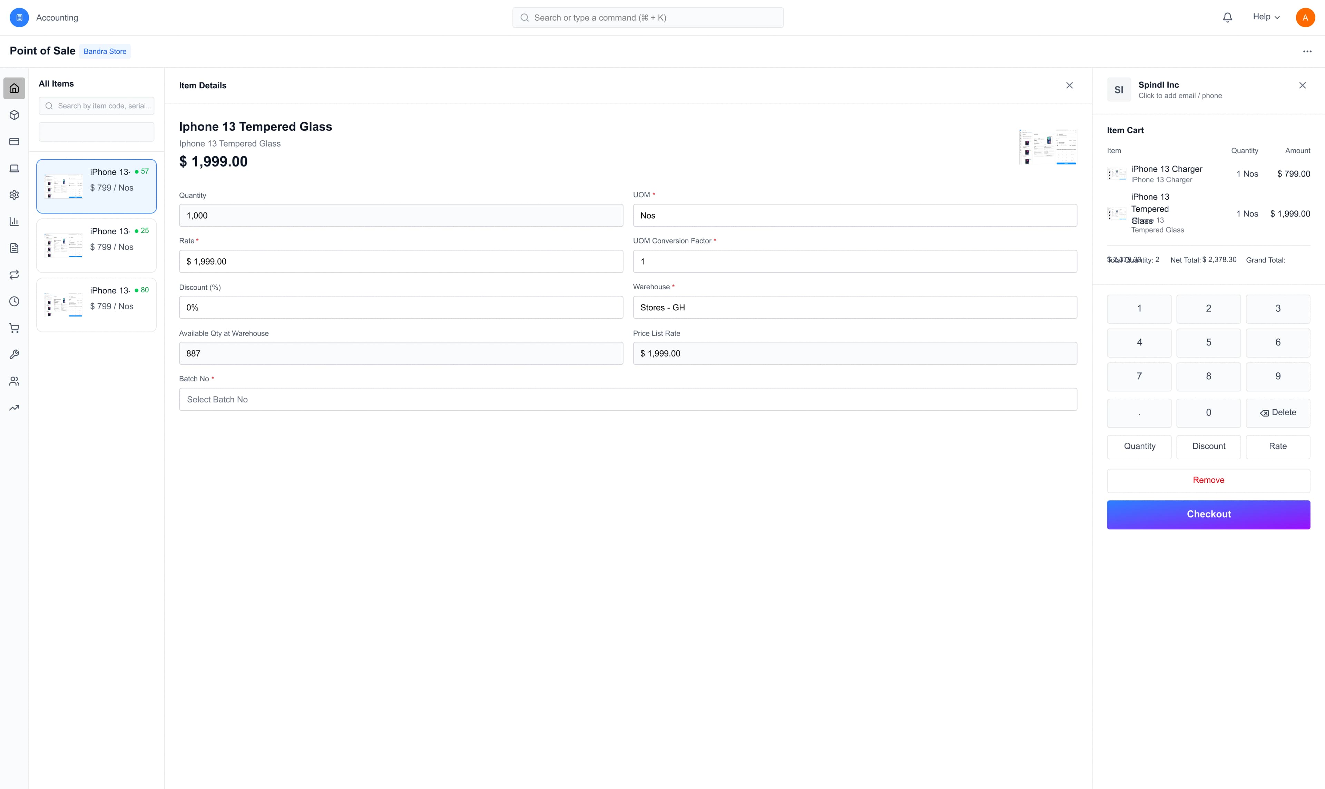Open the shopping cart icon in sidebar
1325x789 pixels.
tap(14, 328)
